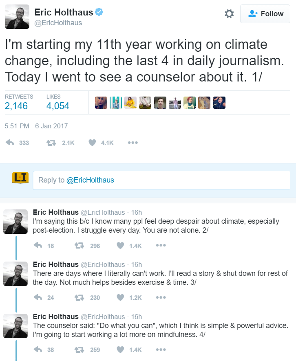Open the @EricHolthaus handle under the name
296x361 pixels.
point(58,23)
